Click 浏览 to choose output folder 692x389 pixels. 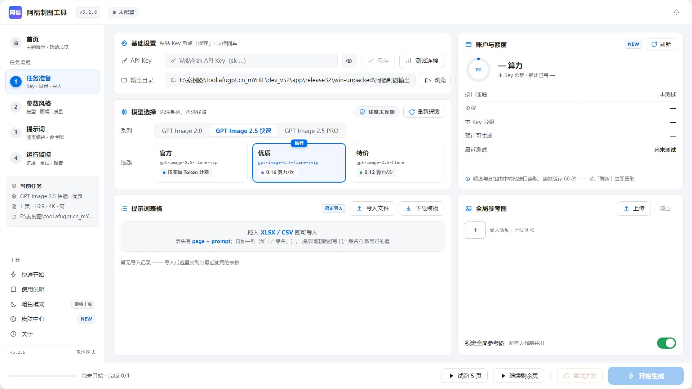[435, 80]
